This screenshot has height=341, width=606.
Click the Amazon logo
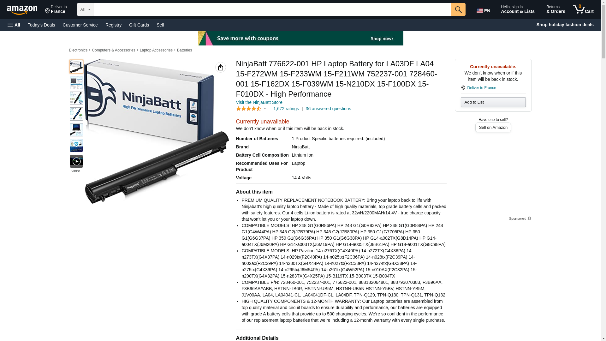click(22, 10)
